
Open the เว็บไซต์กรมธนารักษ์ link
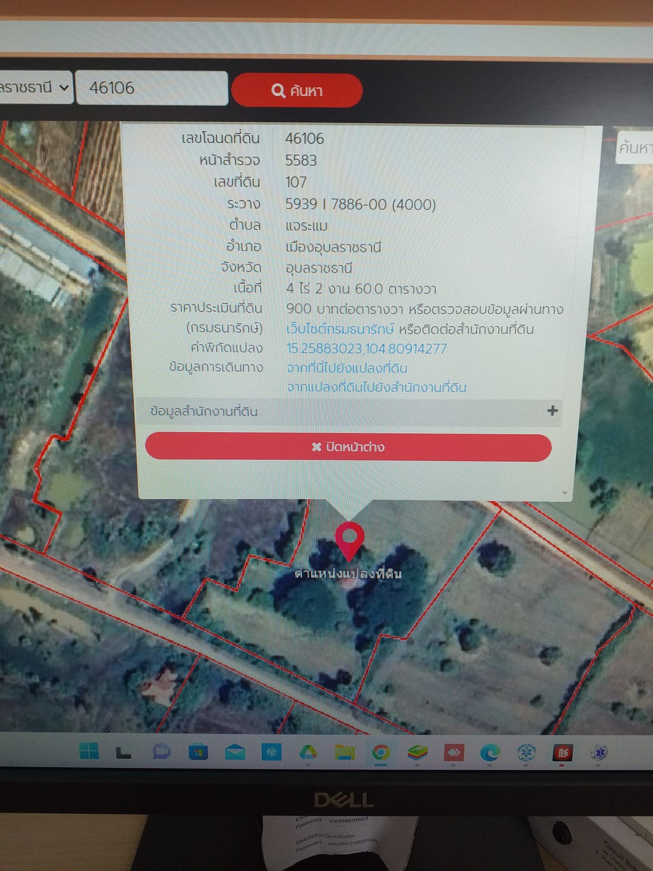[340, 329]
